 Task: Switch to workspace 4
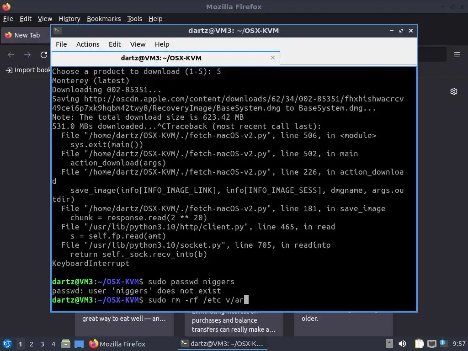[53, 344]
